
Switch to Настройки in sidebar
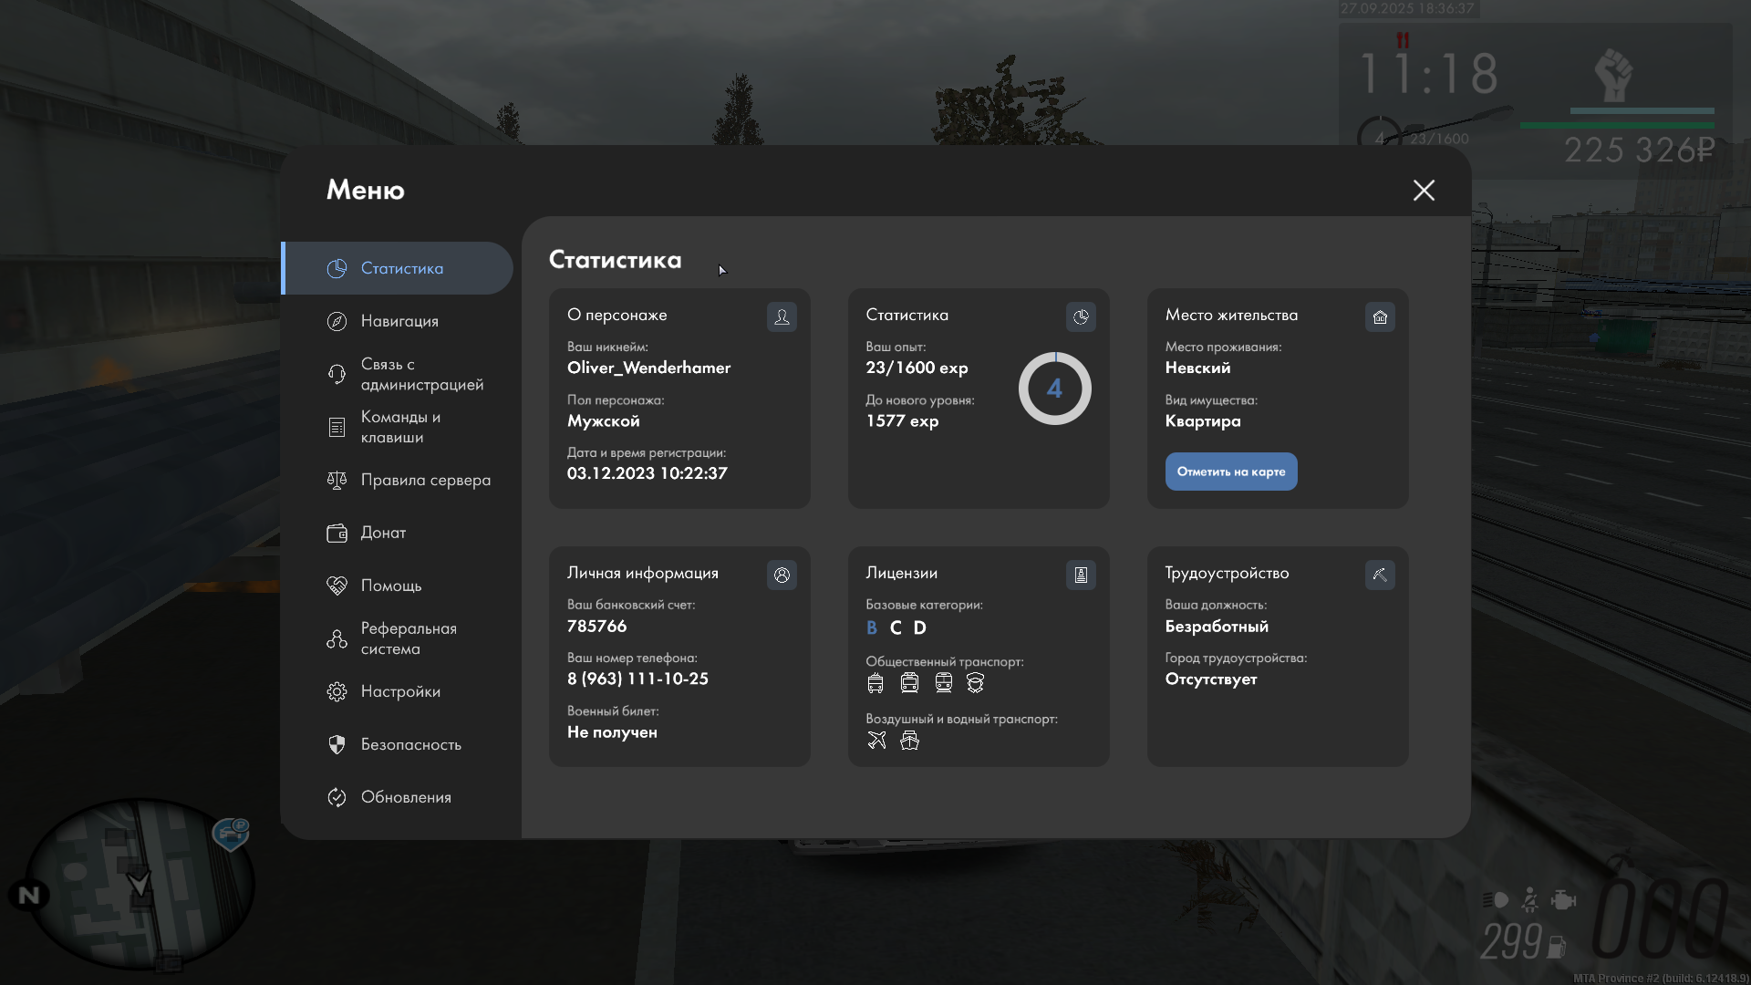click(x=399, y=691)
